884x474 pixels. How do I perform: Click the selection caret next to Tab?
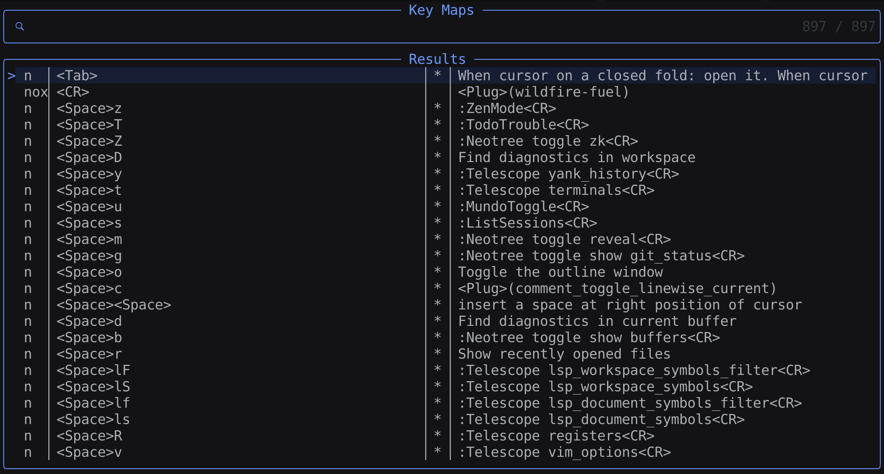(x=11, y=76)
